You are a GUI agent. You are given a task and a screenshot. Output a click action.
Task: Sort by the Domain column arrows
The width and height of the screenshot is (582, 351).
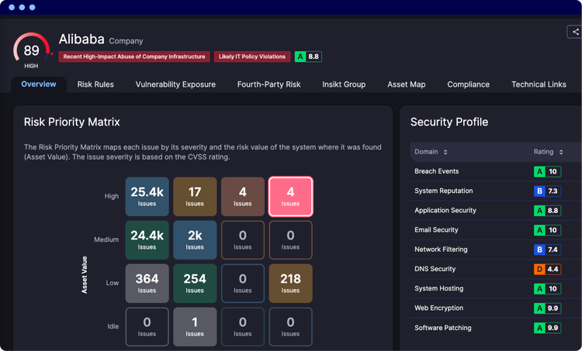445,152
